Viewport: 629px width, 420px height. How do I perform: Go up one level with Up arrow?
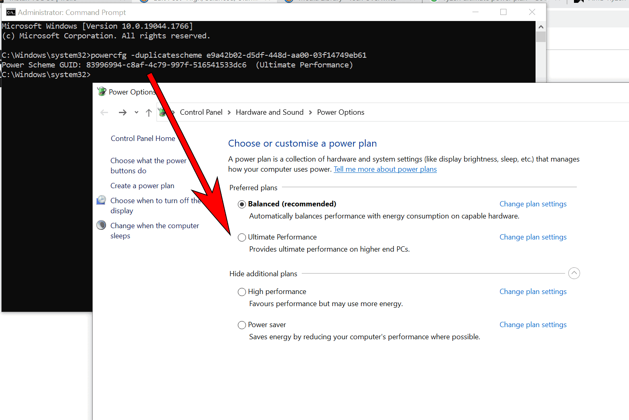[x=149, y=112]
